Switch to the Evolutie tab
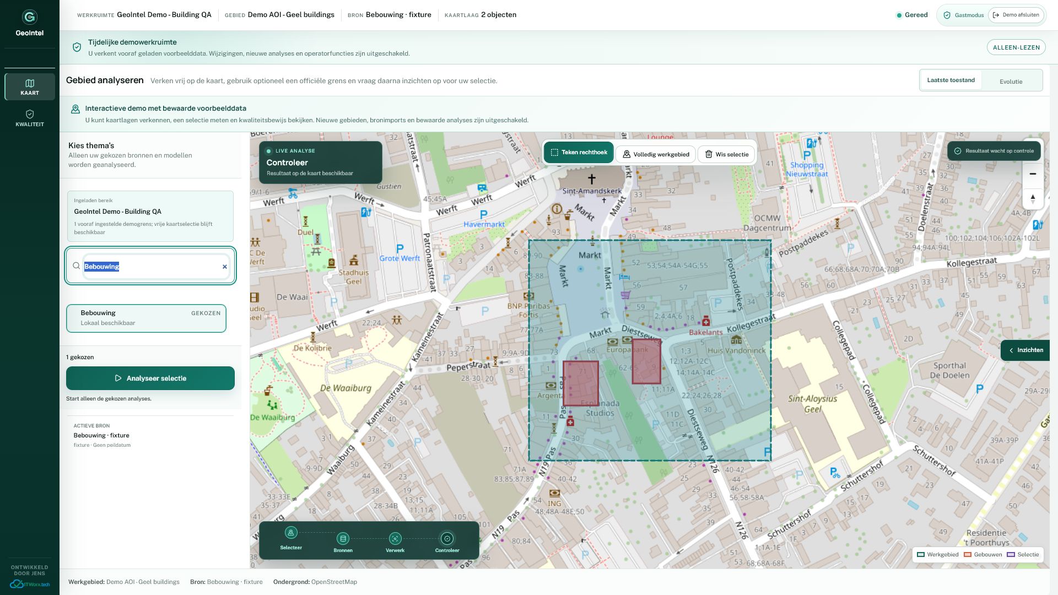This screenshot has height=595, width=1058. click(x=1011, y=82)
